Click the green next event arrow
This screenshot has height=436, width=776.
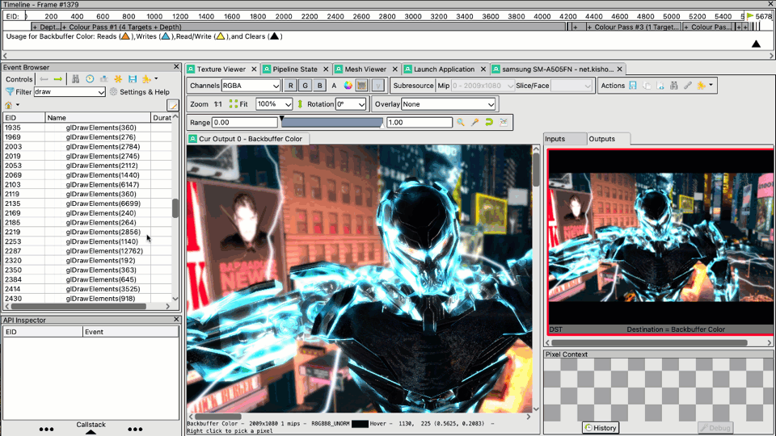[x=58, y=79]
